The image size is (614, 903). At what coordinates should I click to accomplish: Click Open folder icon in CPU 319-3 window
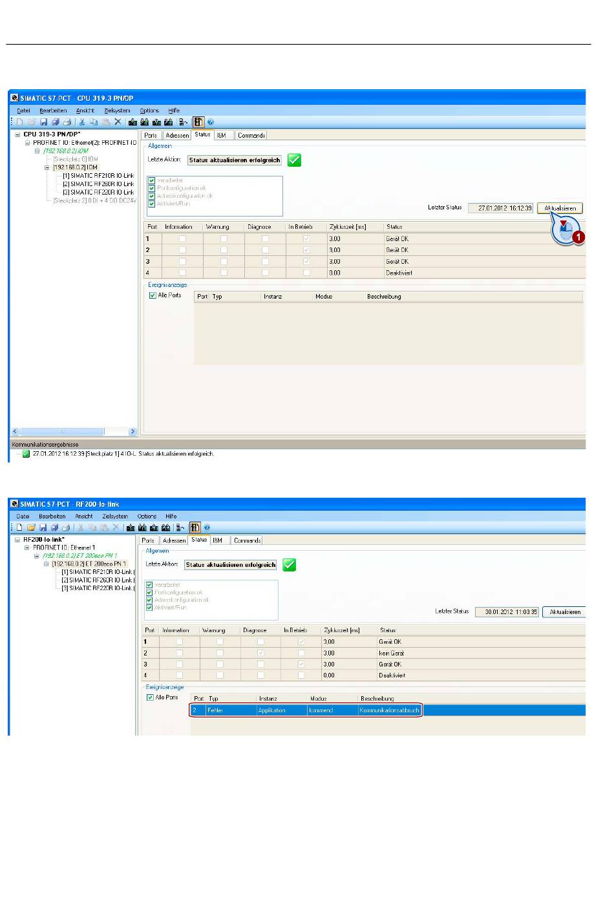click(32, 122)
